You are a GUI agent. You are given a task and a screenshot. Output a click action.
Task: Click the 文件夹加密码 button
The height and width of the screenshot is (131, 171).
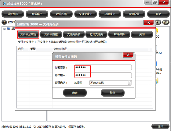click(x=28, y=34)
